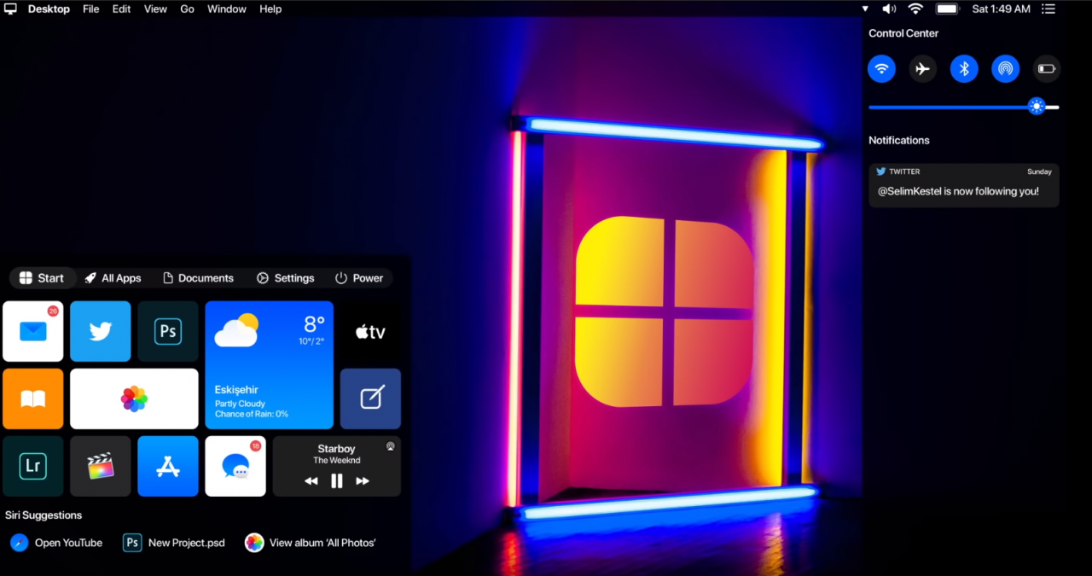Open New Project.psd suggestion
Image resolution: width=1092 pixels, height=576 pixels.
pos(175,543)
